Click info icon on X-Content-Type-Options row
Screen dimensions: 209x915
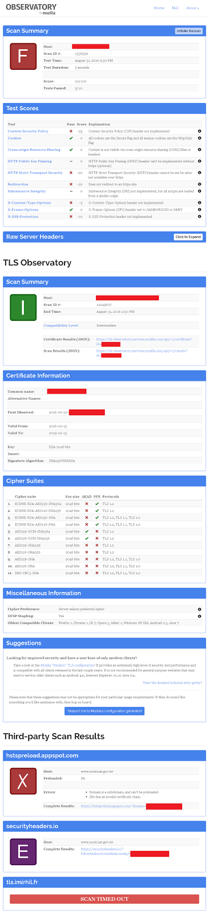(x=199, y=202)
